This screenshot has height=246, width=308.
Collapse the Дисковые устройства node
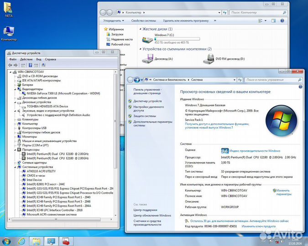pyautogui.click(x=15, y=102)
